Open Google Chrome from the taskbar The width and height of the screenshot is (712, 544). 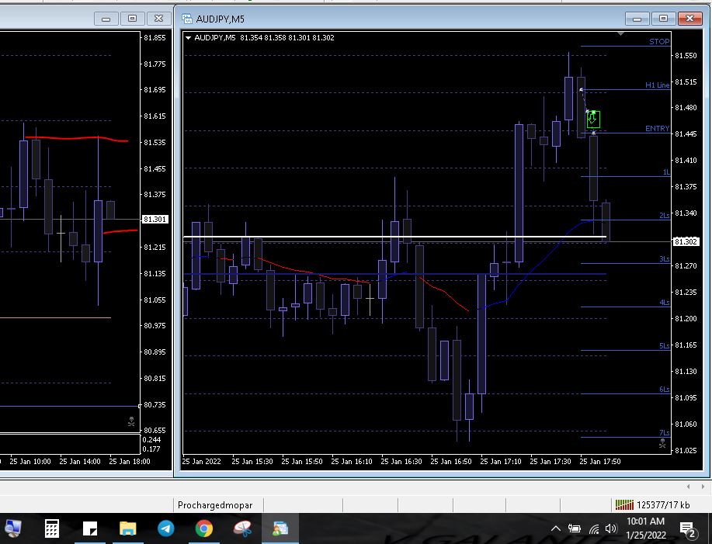tap(204, 528)
